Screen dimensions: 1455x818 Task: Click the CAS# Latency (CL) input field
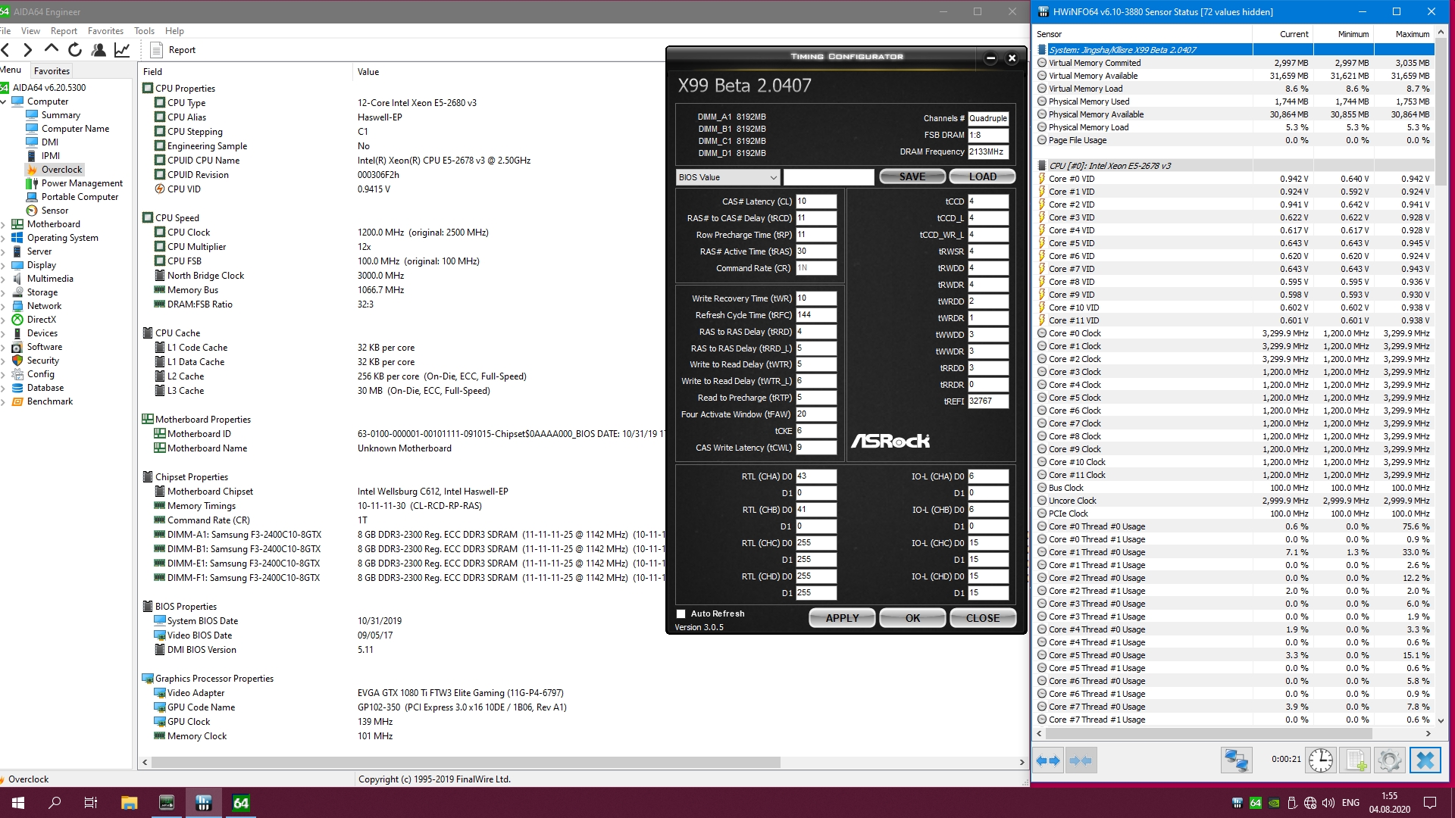815,201
